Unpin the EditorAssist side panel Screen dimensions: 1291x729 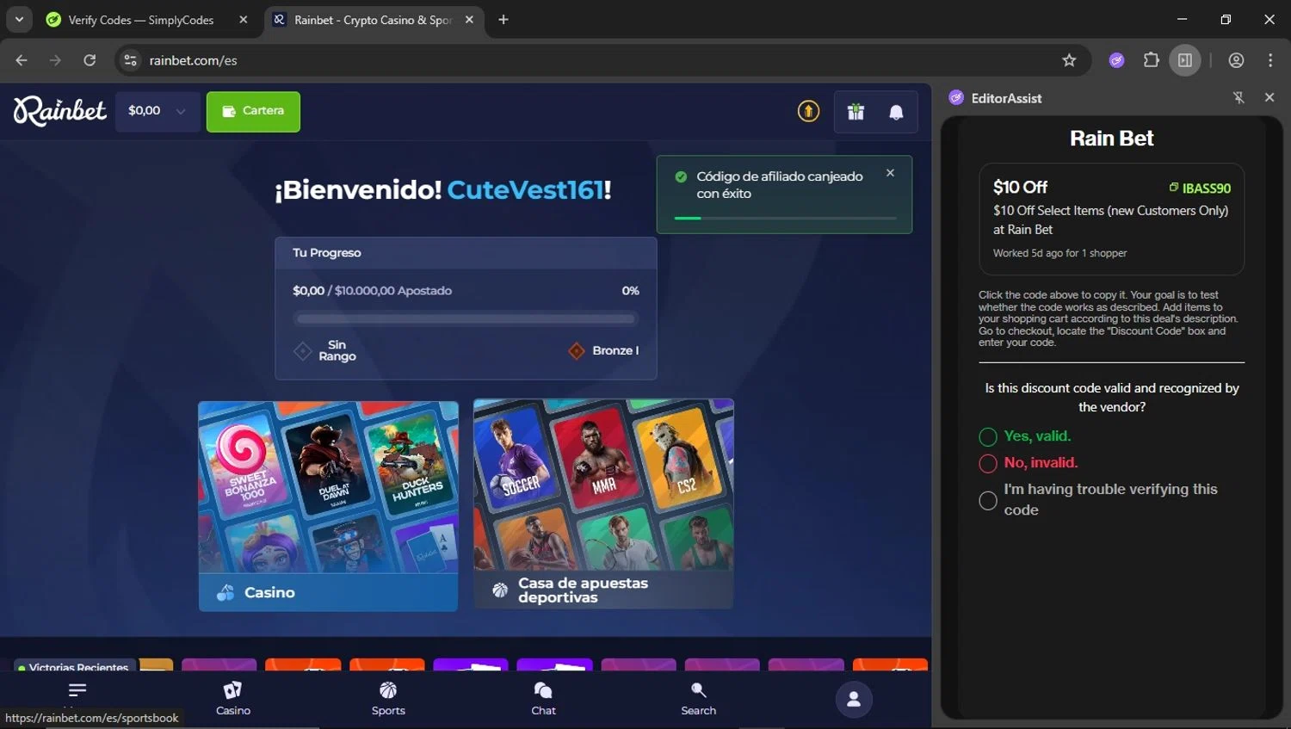1238,98
